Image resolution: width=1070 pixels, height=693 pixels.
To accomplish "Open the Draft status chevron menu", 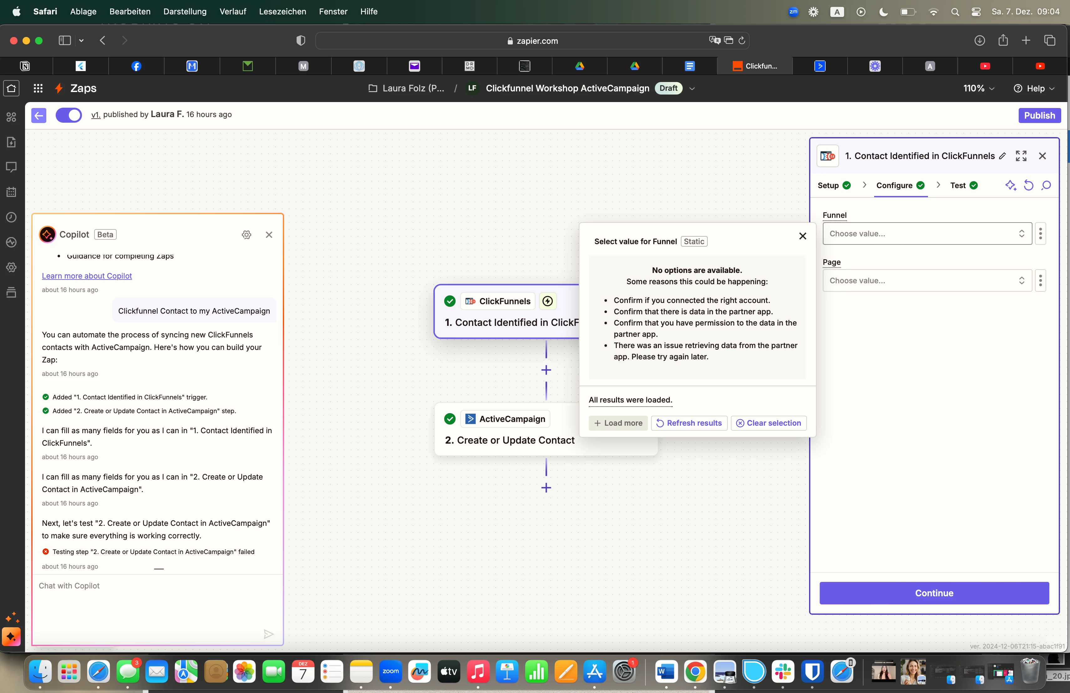I will point(692,89).
